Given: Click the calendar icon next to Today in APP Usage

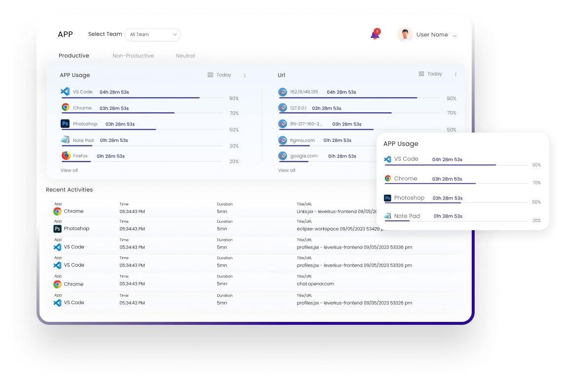Looking at the screenshot, I should click(x=210, y=74).
